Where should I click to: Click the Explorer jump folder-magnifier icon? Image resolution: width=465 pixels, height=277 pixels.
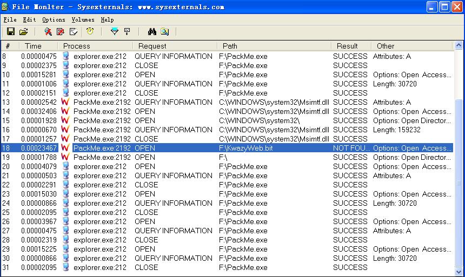(x=165, y=31)
